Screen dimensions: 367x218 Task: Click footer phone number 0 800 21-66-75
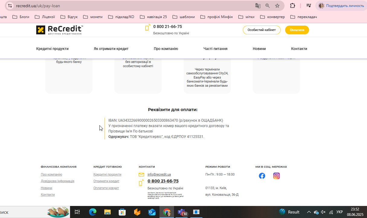163,181
